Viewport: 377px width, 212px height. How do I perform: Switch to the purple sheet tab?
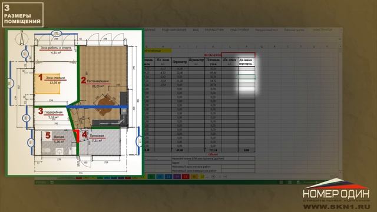point(177,177)
